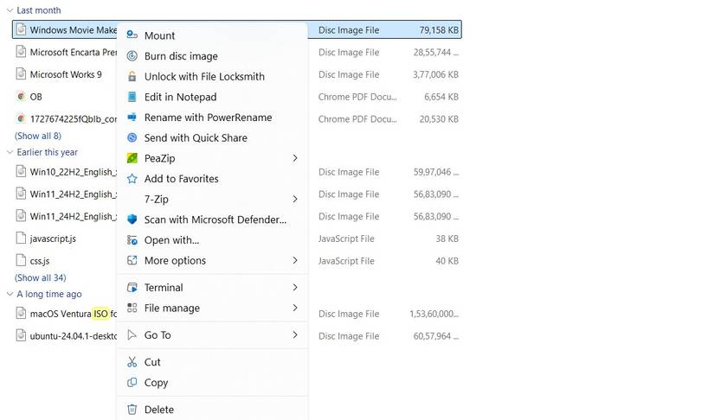
Task: Click the scissors Cut icon
Action: pos(132,362)
